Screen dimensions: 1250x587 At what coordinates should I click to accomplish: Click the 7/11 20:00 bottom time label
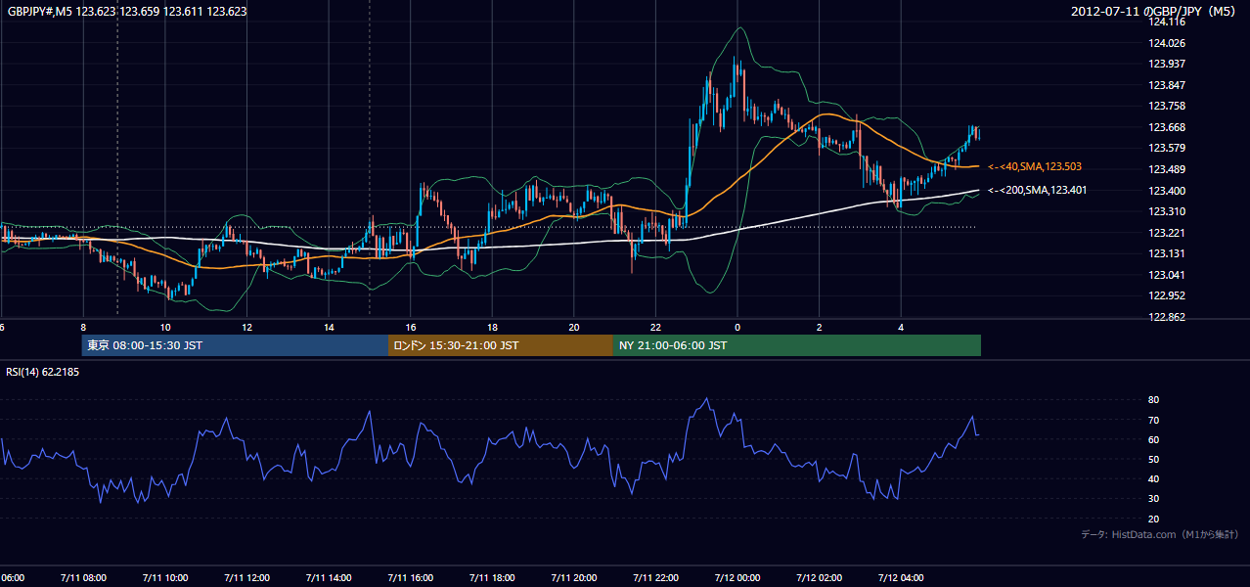pos(573,577)
